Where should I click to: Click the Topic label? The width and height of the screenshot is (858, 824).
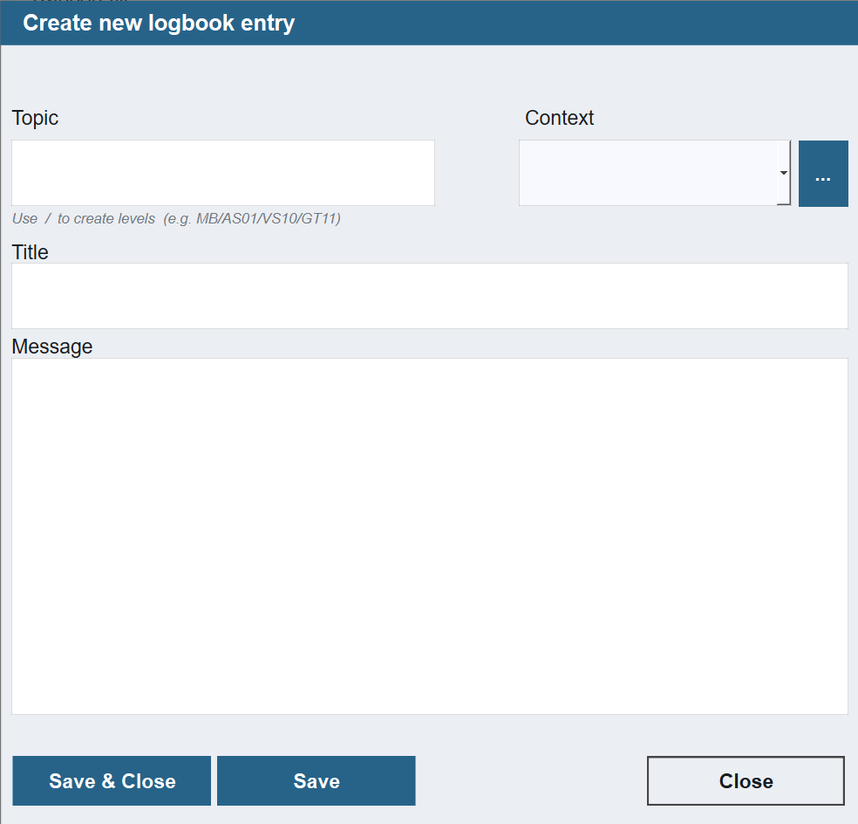35,118
